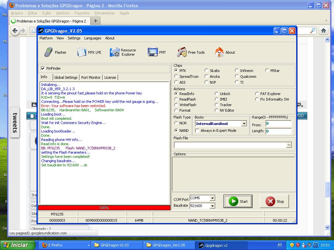
Task: Switch to the Port Monitor tab
Action: [x=91, y=77]
